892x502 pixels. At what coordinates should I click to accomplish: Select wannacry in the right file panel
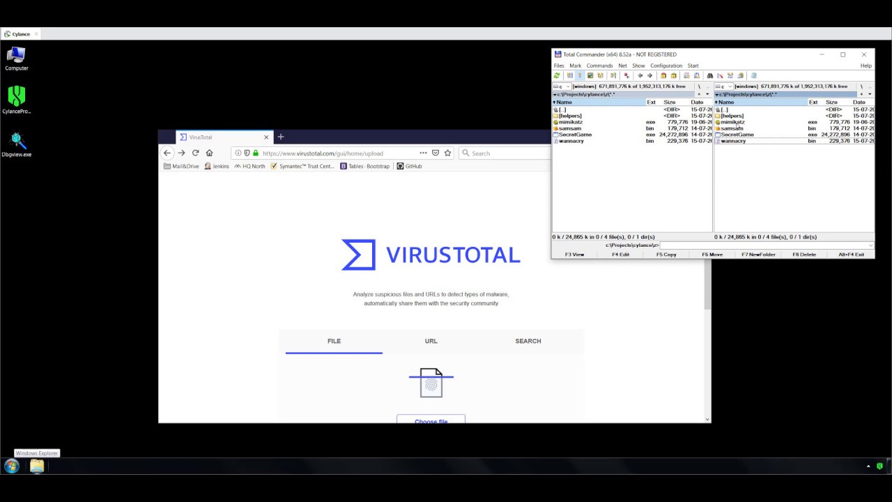pos(733,141)
